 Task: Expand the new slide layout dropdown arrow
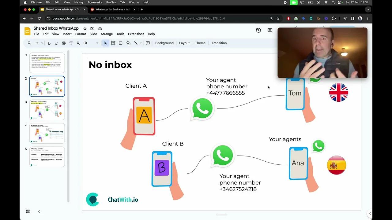pos(42,43)
